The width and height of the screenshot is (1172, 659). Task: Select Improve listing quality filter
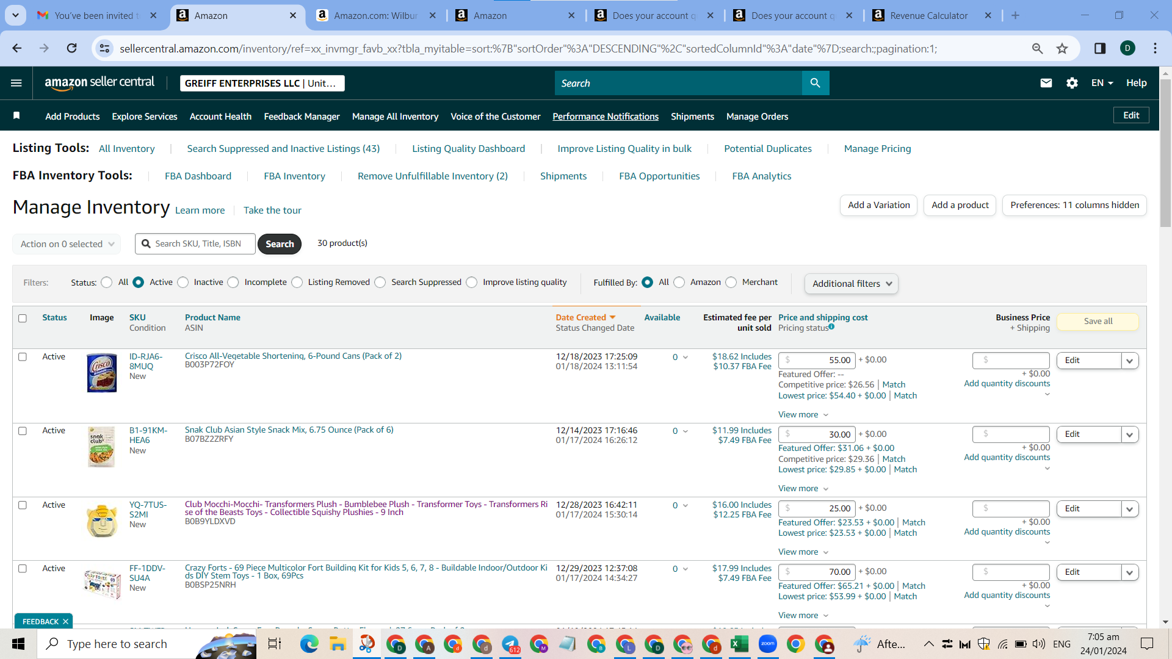pyautogui.click(x=472, y=283)
